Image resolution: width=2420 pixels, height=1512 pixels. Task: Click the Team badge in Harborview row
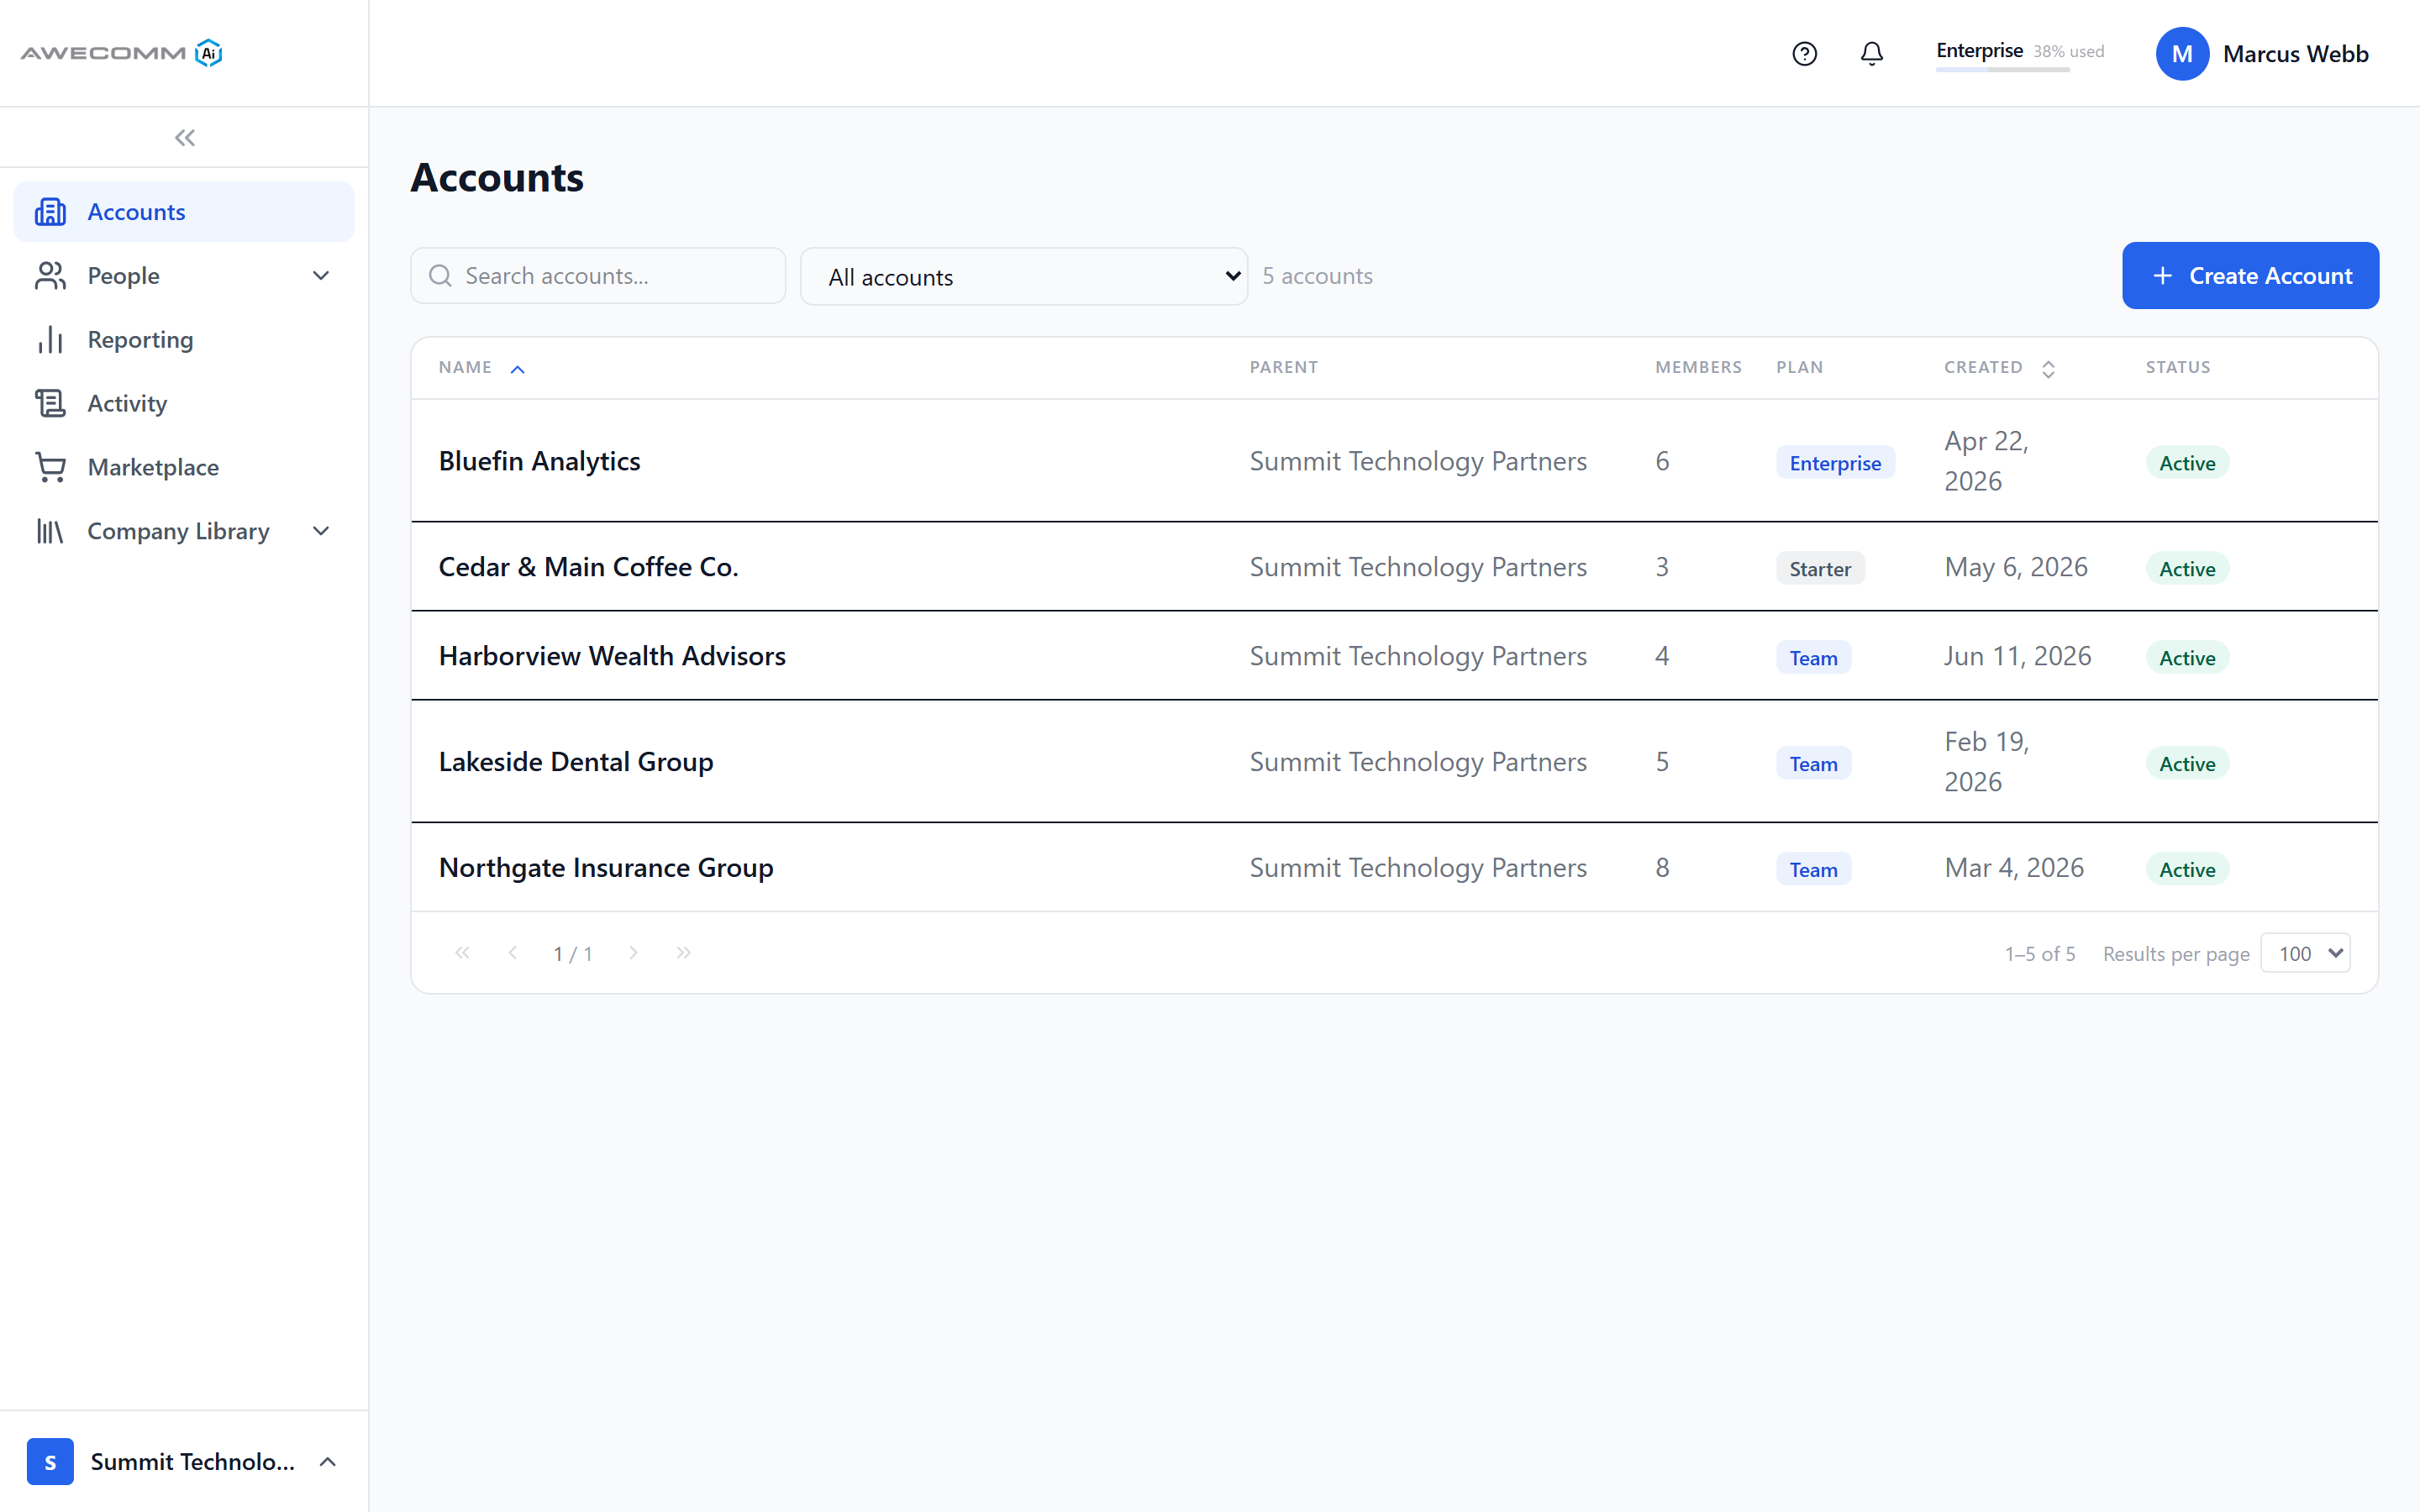tap(1813, 658)
